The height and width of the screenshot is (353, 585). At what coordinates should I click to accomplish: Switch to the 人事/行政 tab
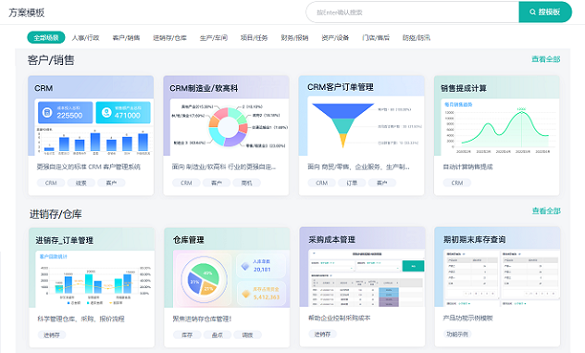coord(85,37)
